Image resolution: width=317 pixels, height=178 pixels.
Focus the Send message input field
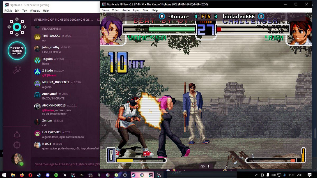point(67,164)
